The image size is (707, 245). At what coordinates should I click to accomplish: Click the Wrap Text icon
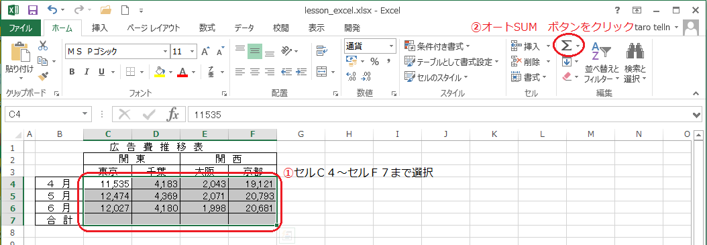click(x=321, y=51)
